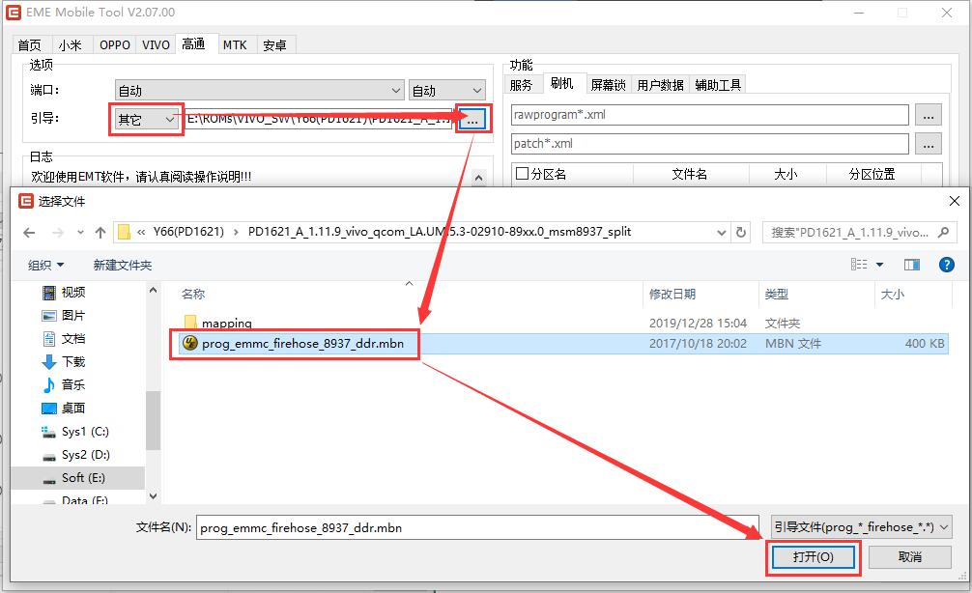Image resolution: width=972 pixels, height=593 pixels.
Task: Open the 引导文件 file type filter dropdown
Action: pos(861,527)
